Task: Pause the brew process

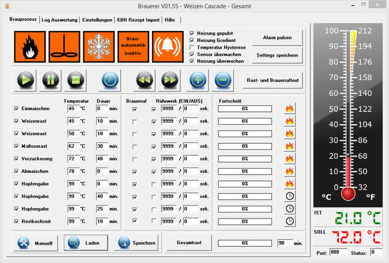Action: point(51,80)
